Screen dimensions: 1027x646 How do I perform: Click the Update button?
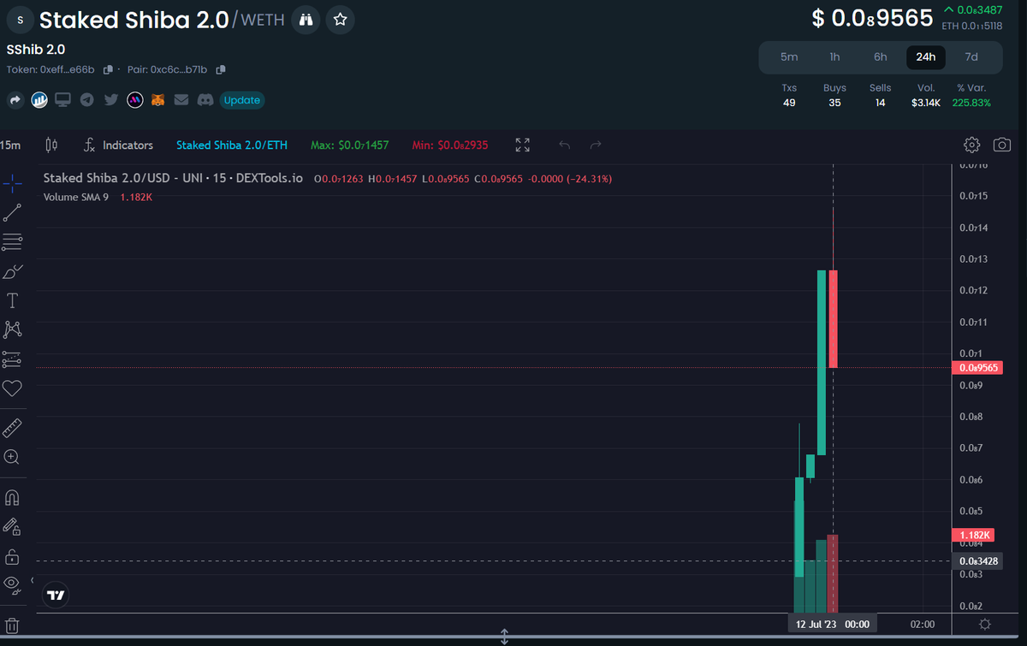coord(242,100)
